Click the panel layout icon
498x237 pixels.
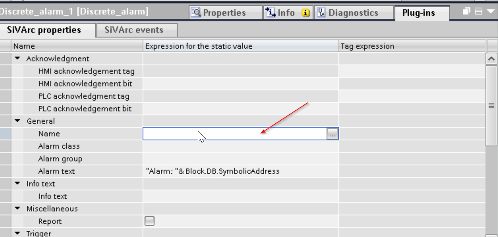coord(478,12)
